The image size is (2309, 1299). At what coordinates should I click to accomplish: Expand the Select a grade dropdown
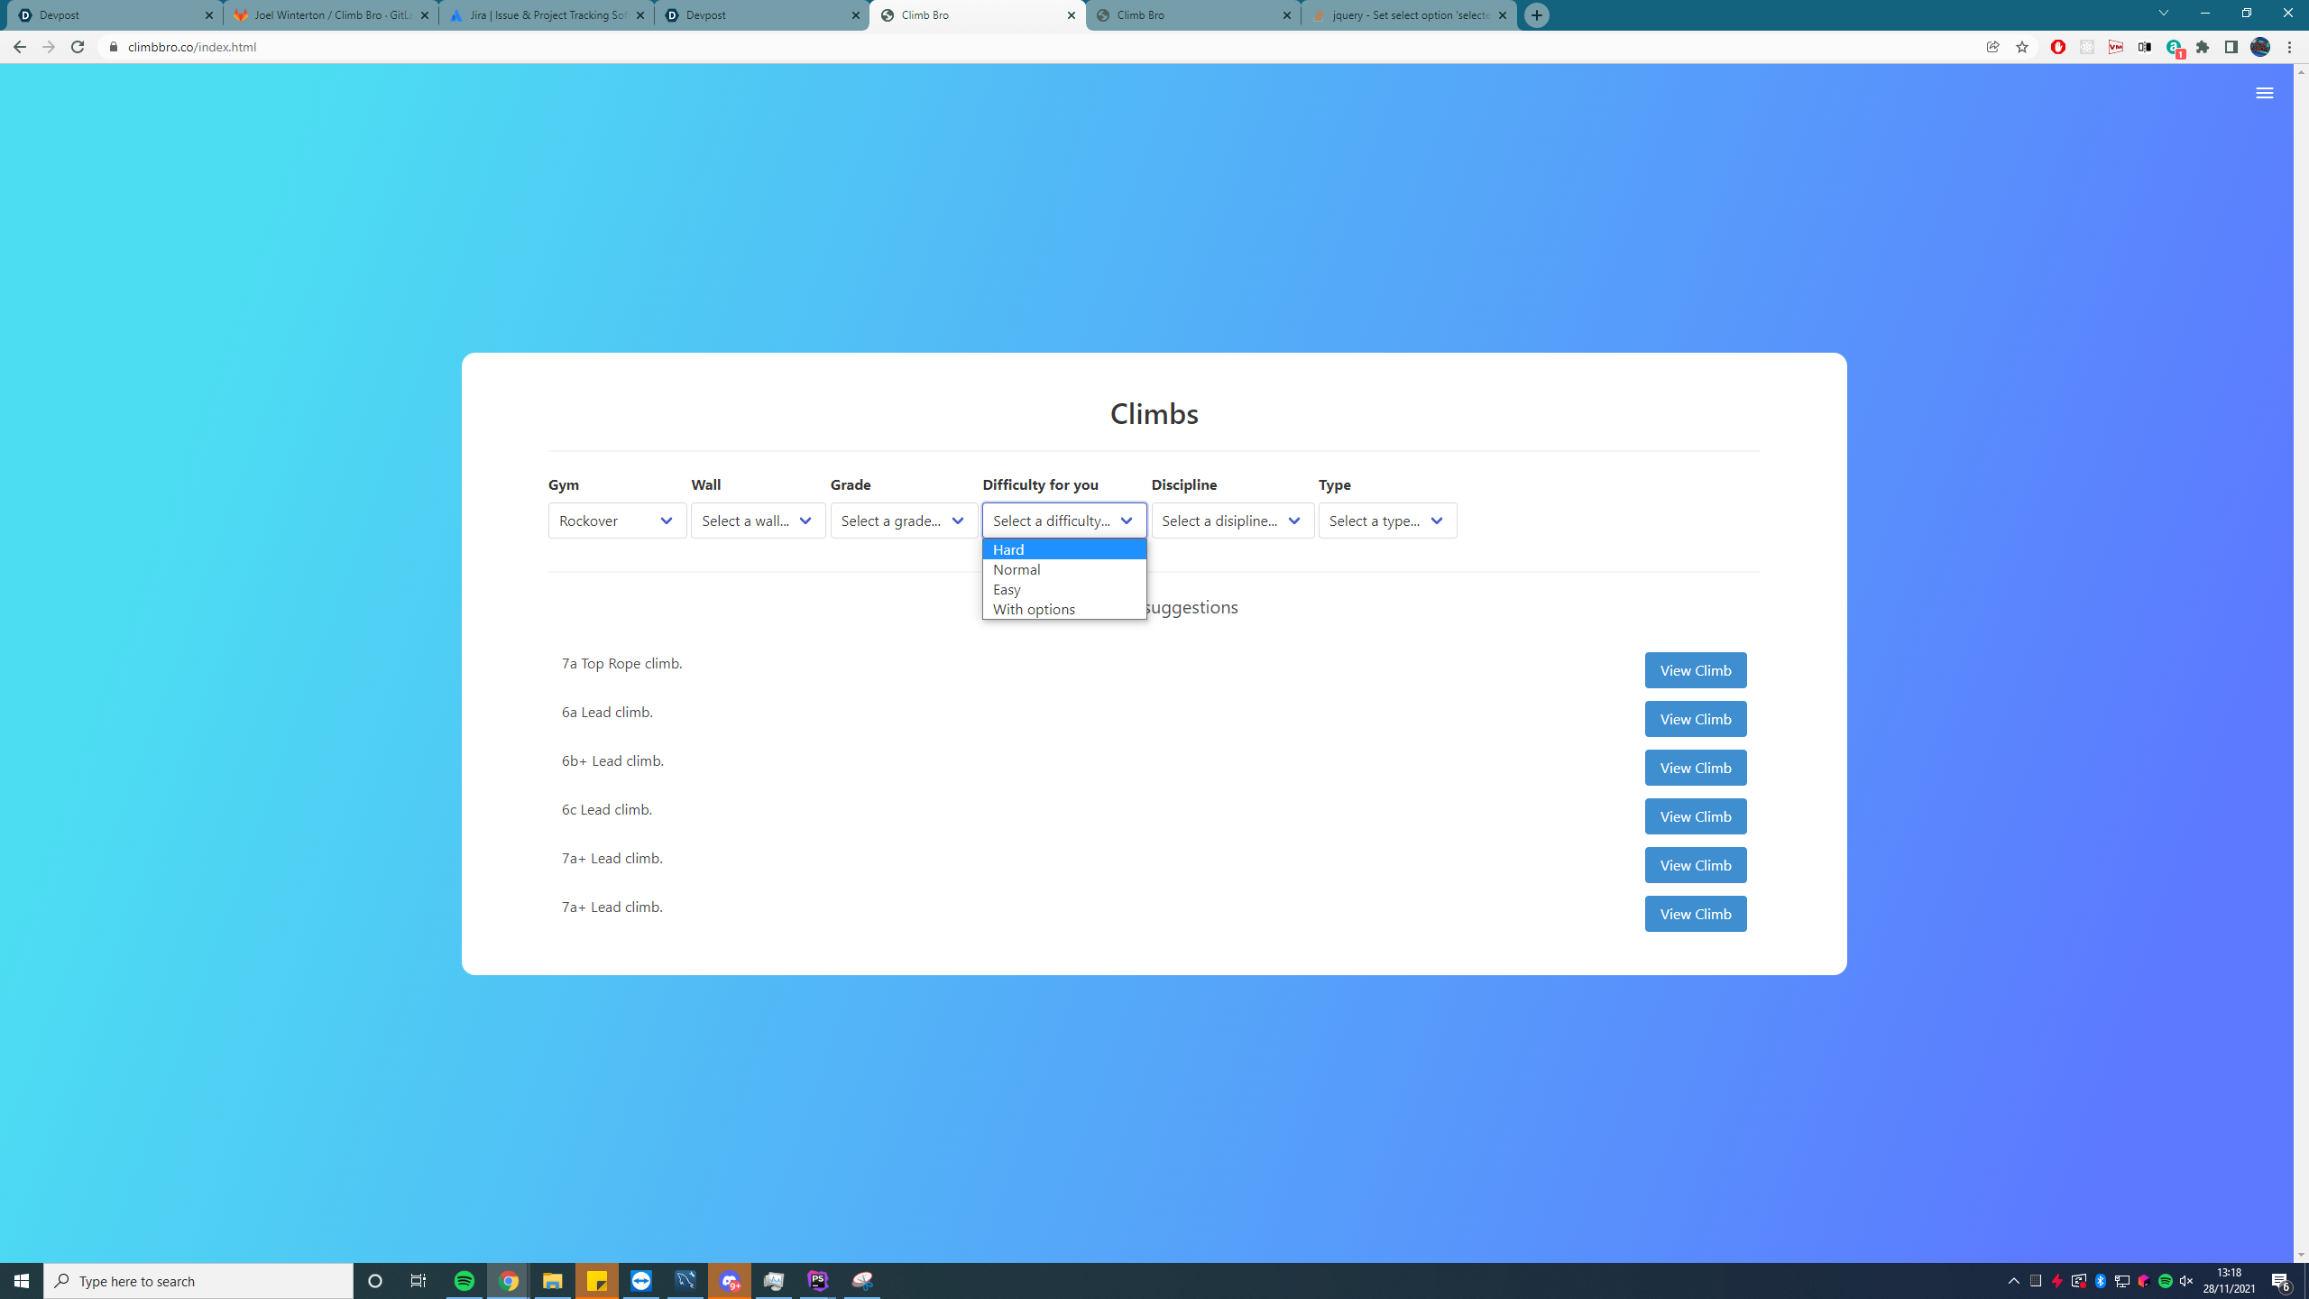(x=903, y=521)
